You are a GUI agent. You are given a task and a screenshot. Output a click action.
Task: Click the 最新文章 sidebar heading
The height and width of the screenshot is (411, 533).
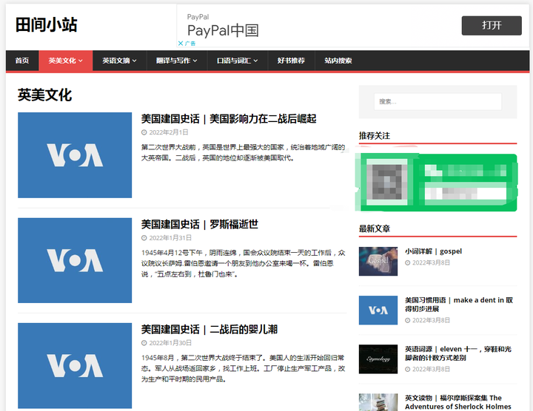pos(375,228)
